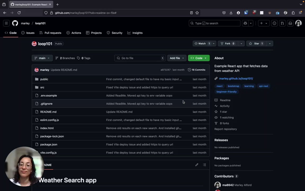The height and width of the screenshot is (191, 305).
Task: Star the loop101 repository
Action: (256, 44)
